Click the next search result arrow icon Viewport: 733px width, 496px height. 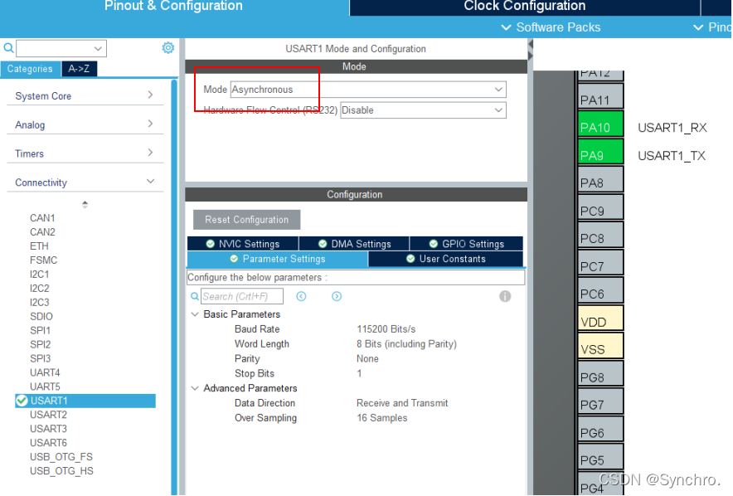tap(337, 296)
